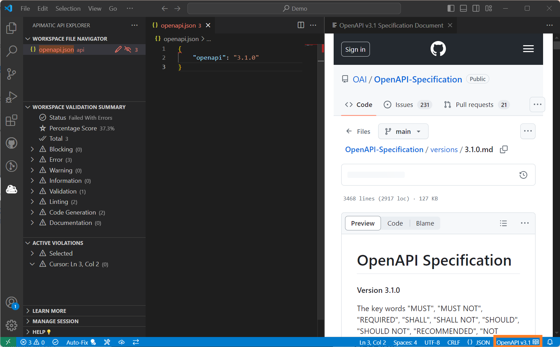Open the Pull requests tab in the GitHub page
The width and height of the screenshot is (560, 347).
[x=477, y=105]
